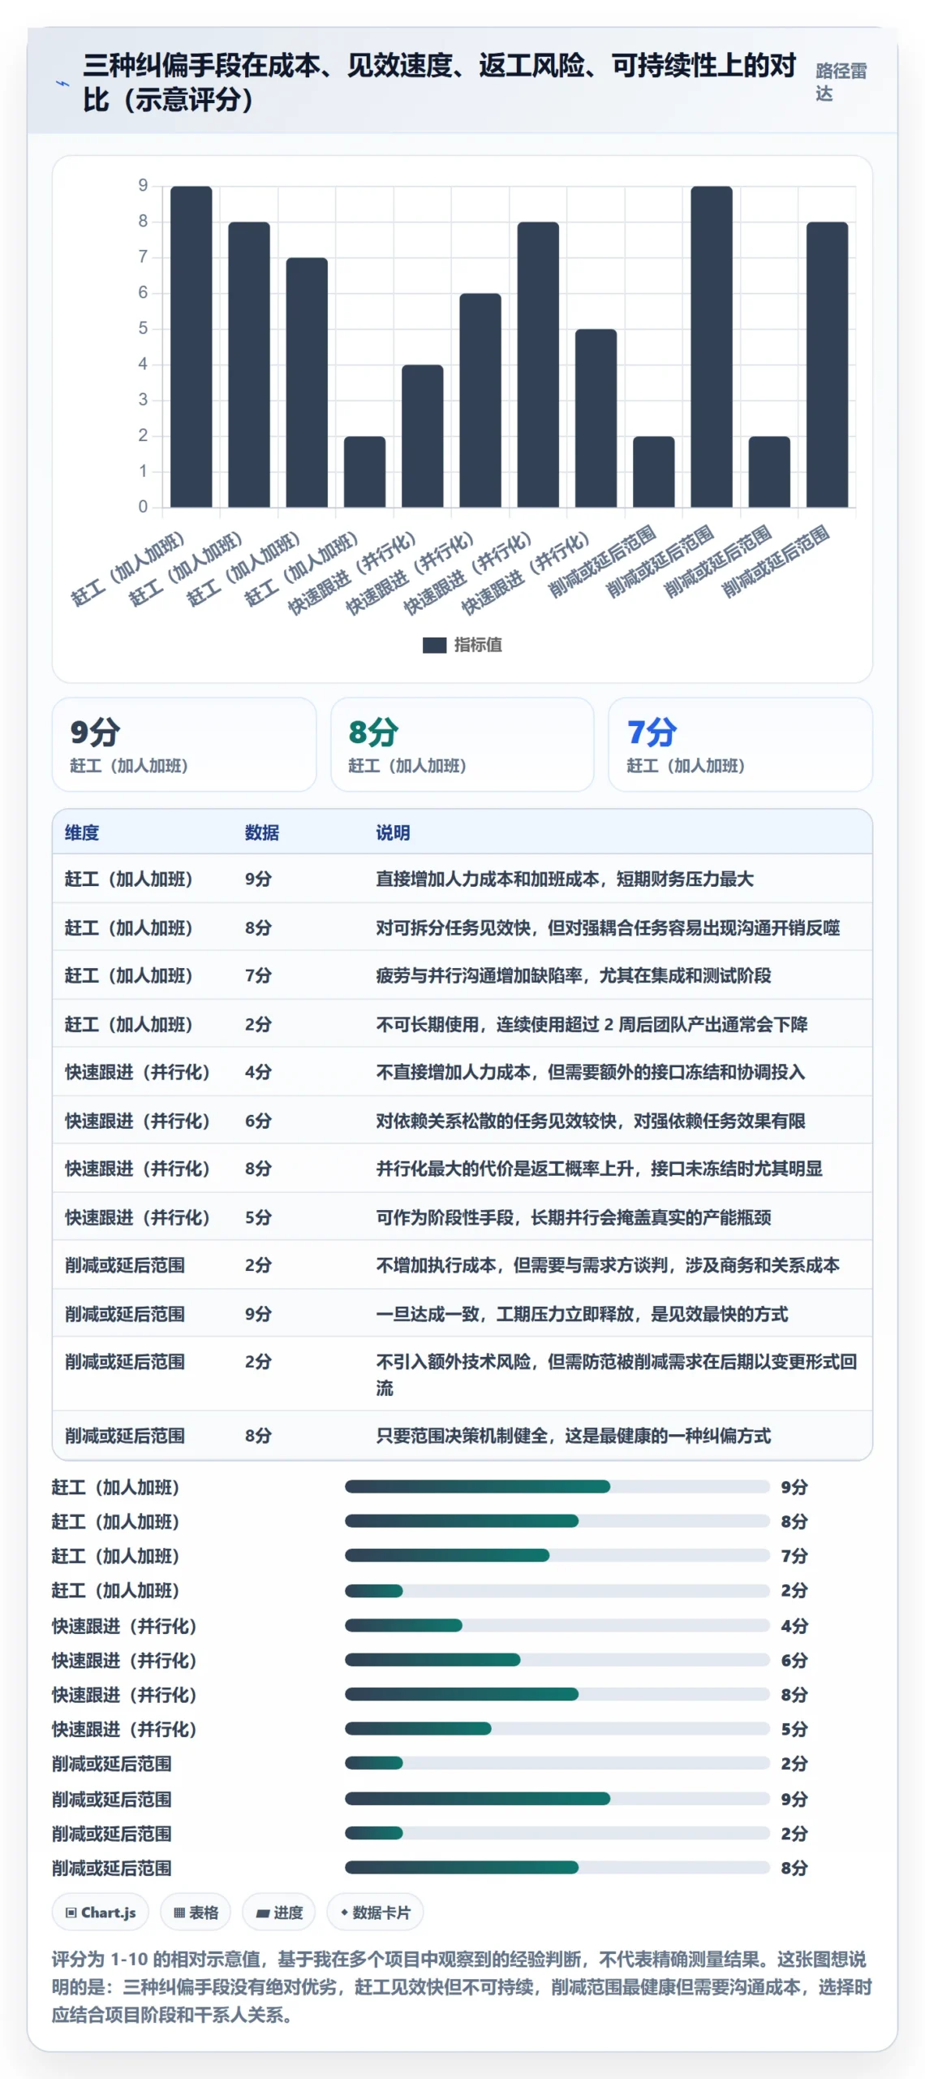Toggle the 指标值 legend color swatch
The width and height of the screenshot is (925, 2079).
[434, 645]
